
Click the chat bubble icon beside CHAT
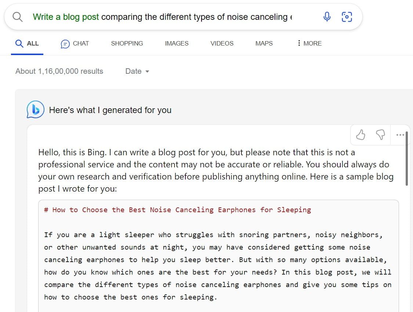point(64,43)
